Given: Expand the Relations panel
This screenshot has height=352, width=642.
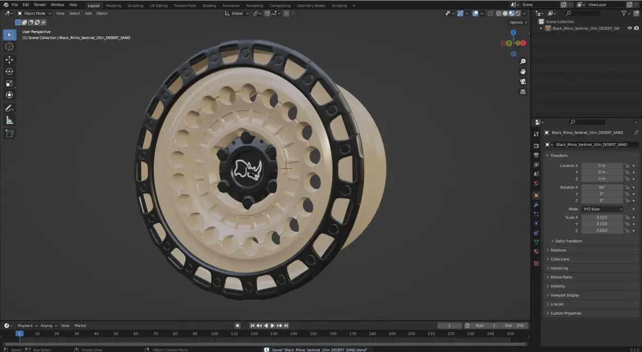Looking at the screenshot, I should tap(558, 250).
